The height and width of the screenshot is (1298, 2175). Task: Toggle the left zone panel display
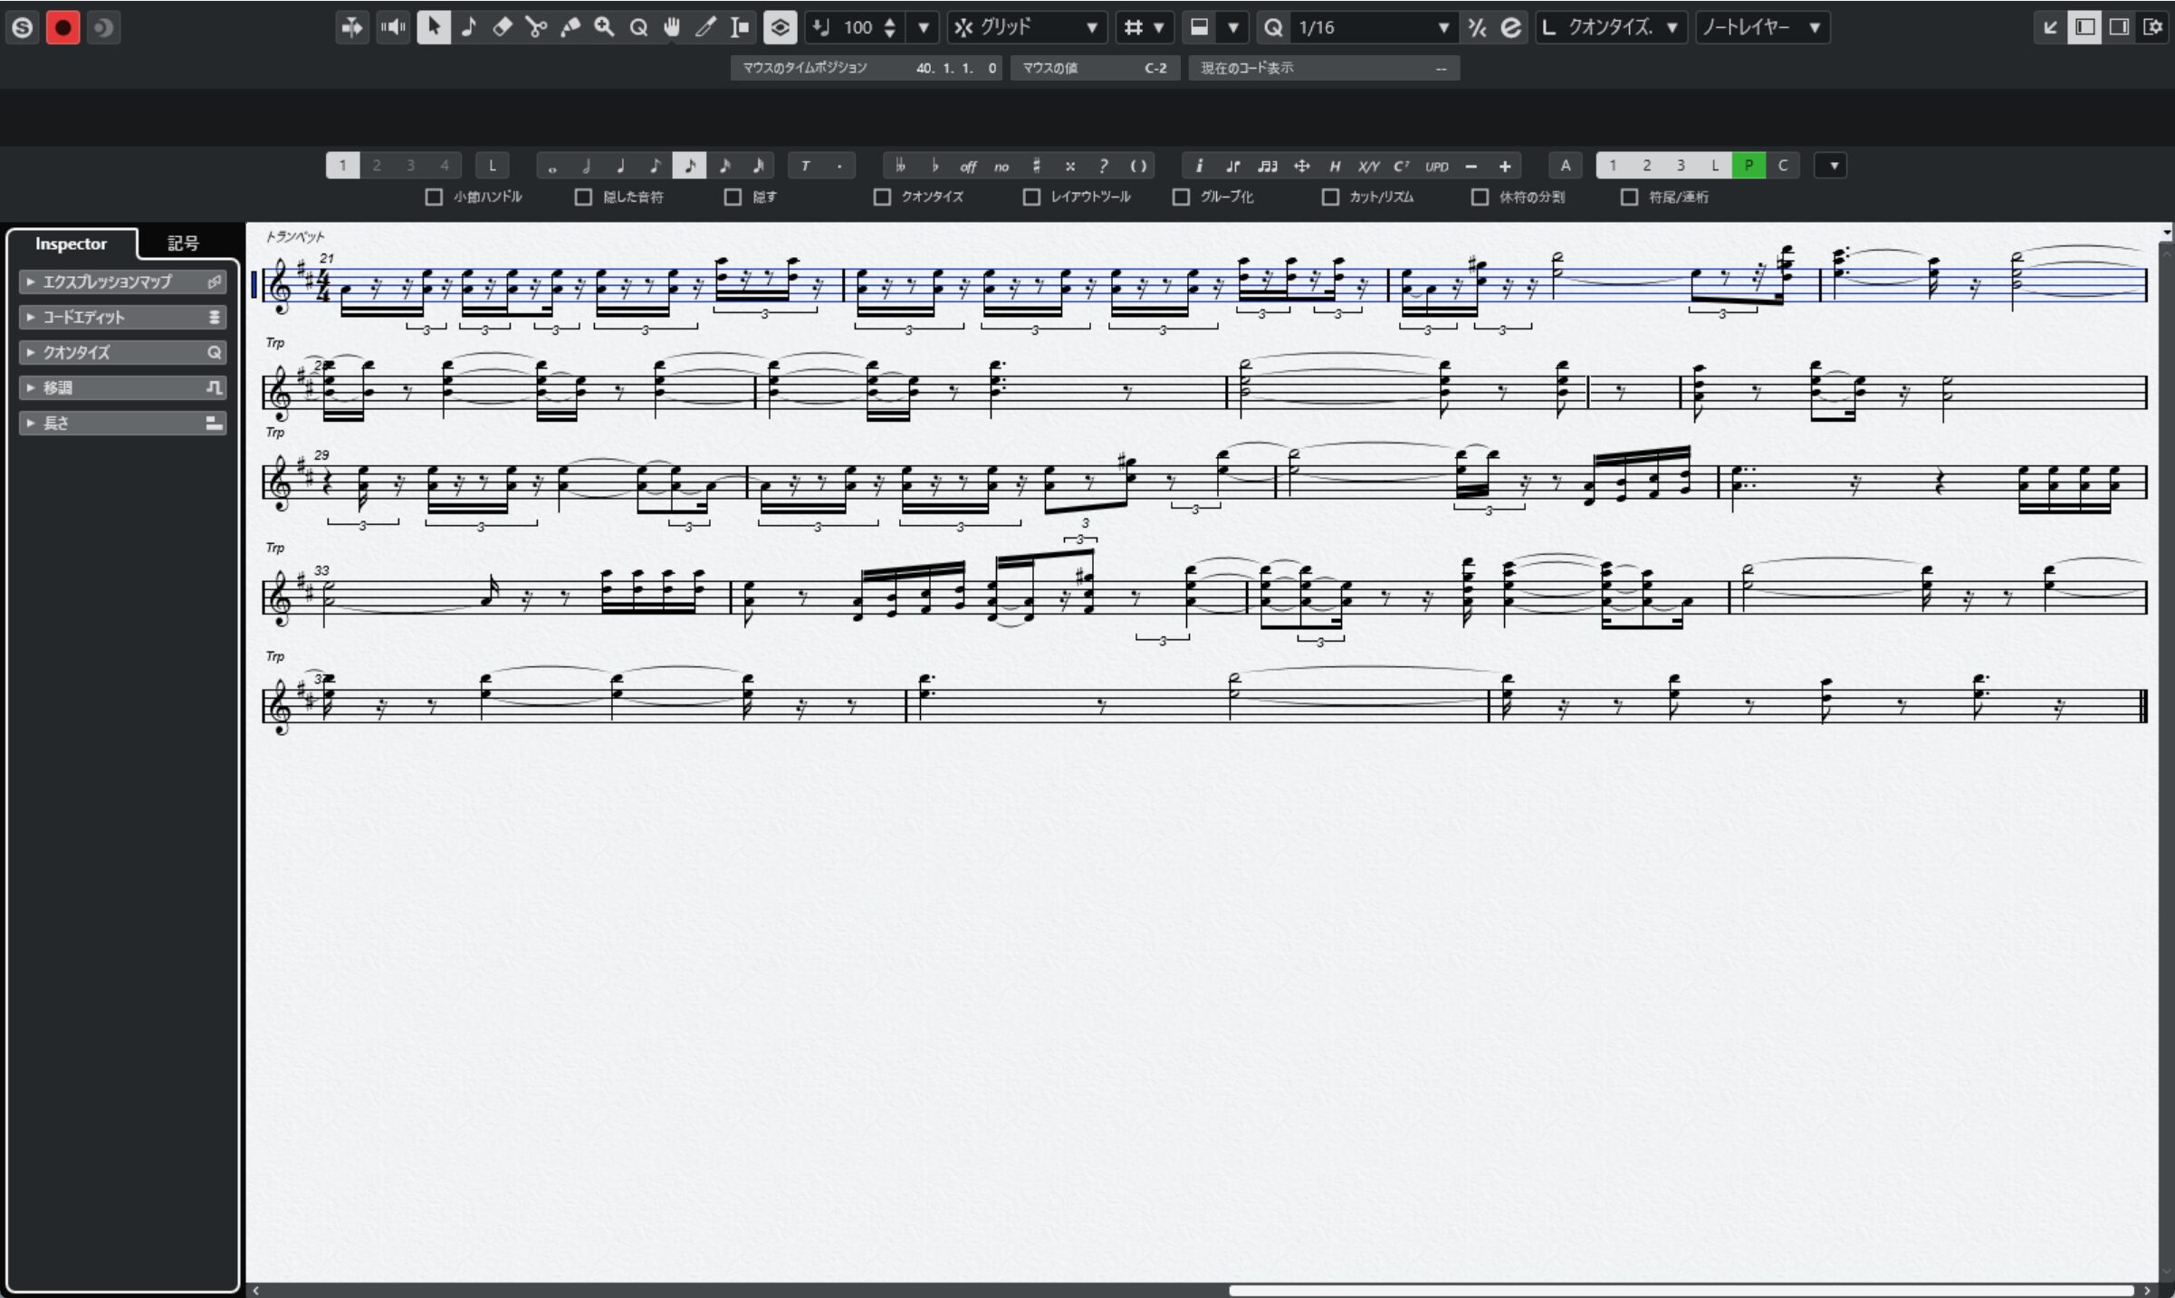click(x=2084, y=27)
